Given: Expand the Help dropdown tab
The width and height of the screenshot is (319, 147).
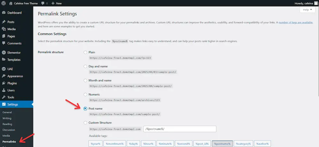Looking at the screenshot, I should [308, 10].
